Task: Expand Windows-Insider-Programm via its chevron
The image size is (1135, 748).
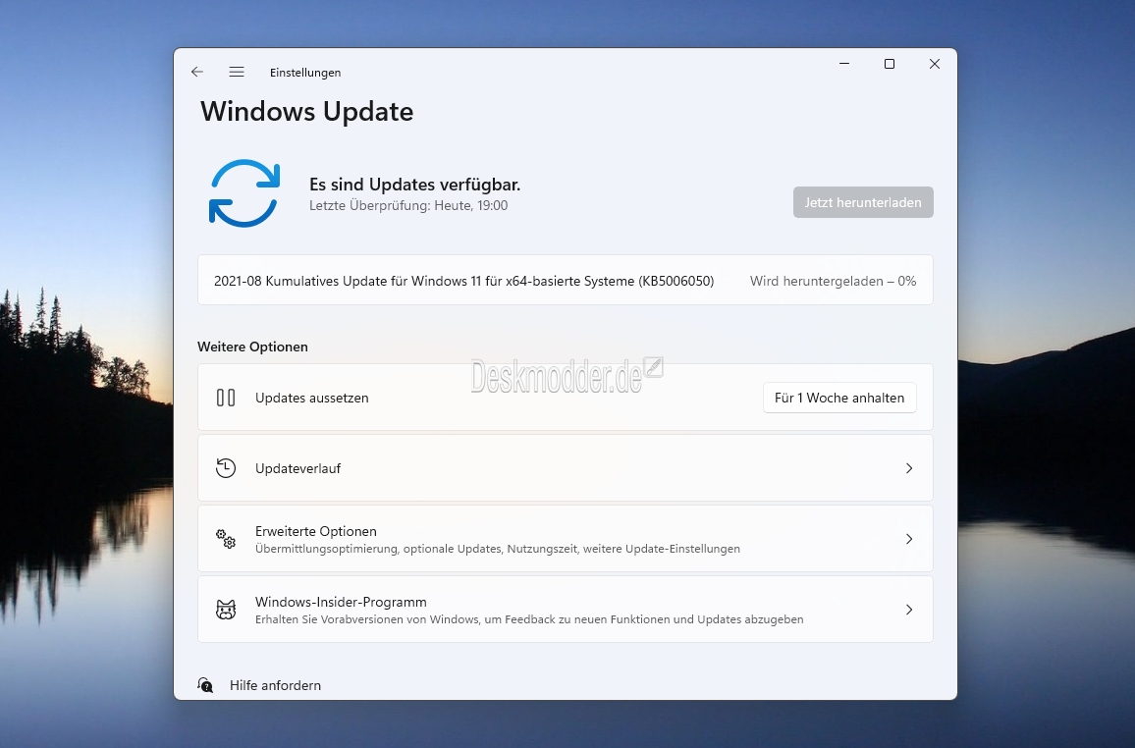Action: click(x=909, y=610)
